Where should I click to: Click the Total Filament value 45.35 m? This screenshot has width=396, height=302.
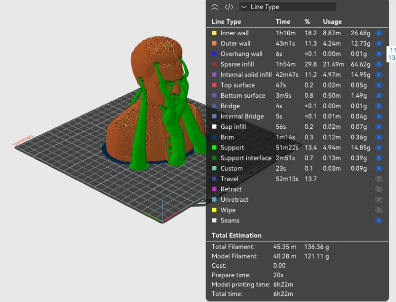285,247
